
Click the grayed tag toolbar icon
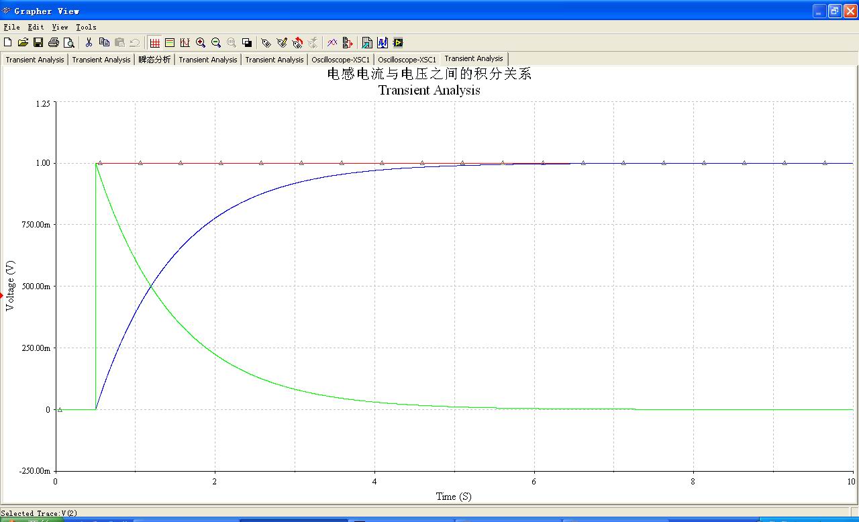pyautogui.click(x=313, y=43)
